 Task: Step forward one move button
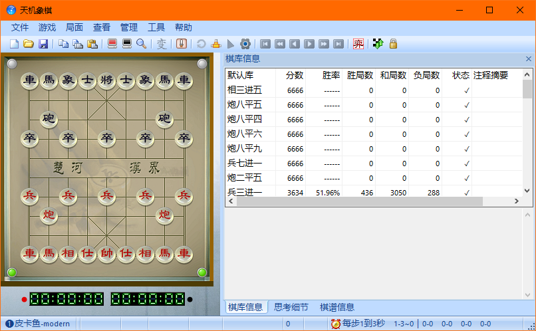[x=309, y=44]
